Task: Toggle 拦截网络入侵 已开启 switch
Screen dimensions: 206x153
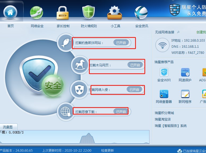Action: 134,90
